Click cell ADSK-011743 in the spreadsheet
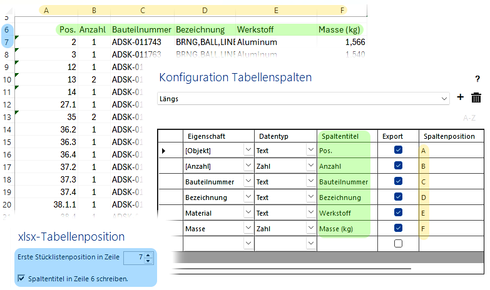Viewport: 490px width, 290px height. click(136, 42)
